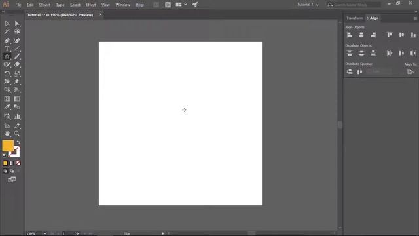Open the Object menu
The height and width of the screenshot is (236, 419).
45,5
